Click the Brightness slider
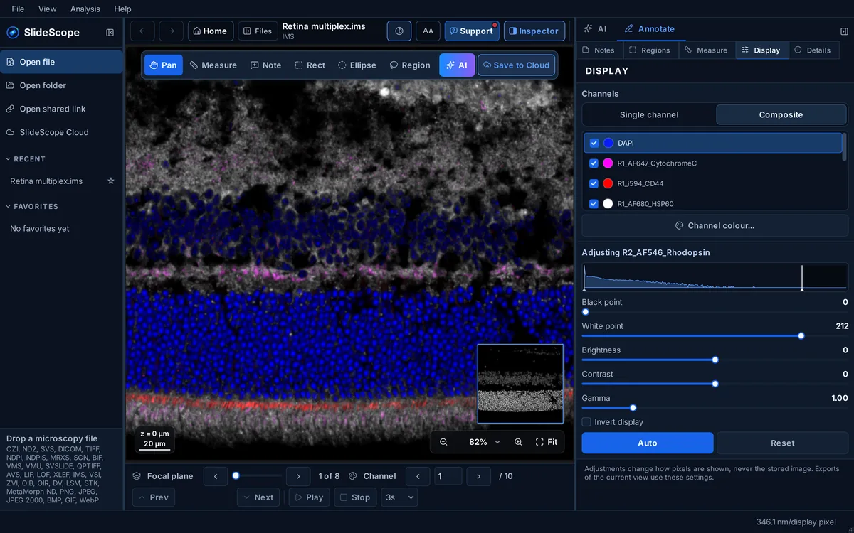The image size is (854, 533). pos(715,360)
